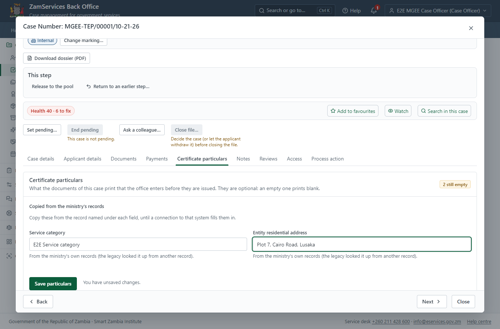Open the folder-chart icon in the sidebar
Screen dimensions: 500x329
(x=9, y=45)
